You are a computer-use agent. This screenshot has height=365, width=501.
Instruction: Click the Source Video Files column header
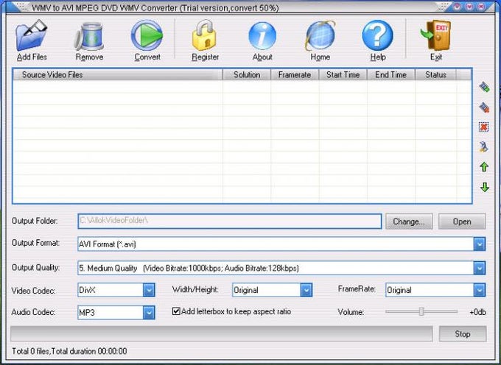click(118, 74)
